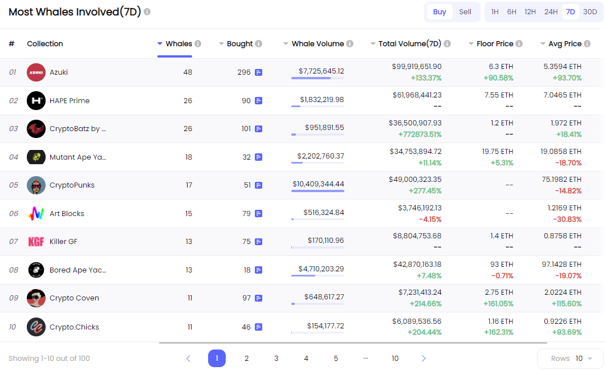Go to page 10
606x370 pixels.
pos(395,359)
